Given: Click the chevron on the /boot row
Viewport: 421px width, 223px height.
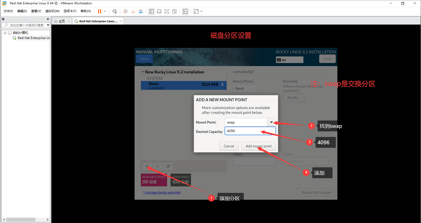Looking at the screenshot, I should pyautogui.click(x=222, y=85).
